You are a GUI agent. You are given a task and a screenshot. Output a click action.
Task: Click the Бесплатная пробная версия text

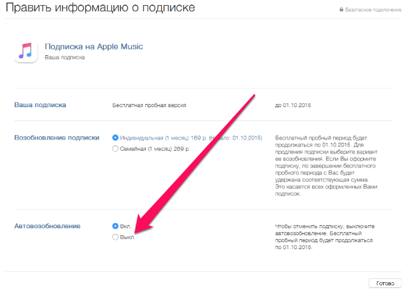149,105
